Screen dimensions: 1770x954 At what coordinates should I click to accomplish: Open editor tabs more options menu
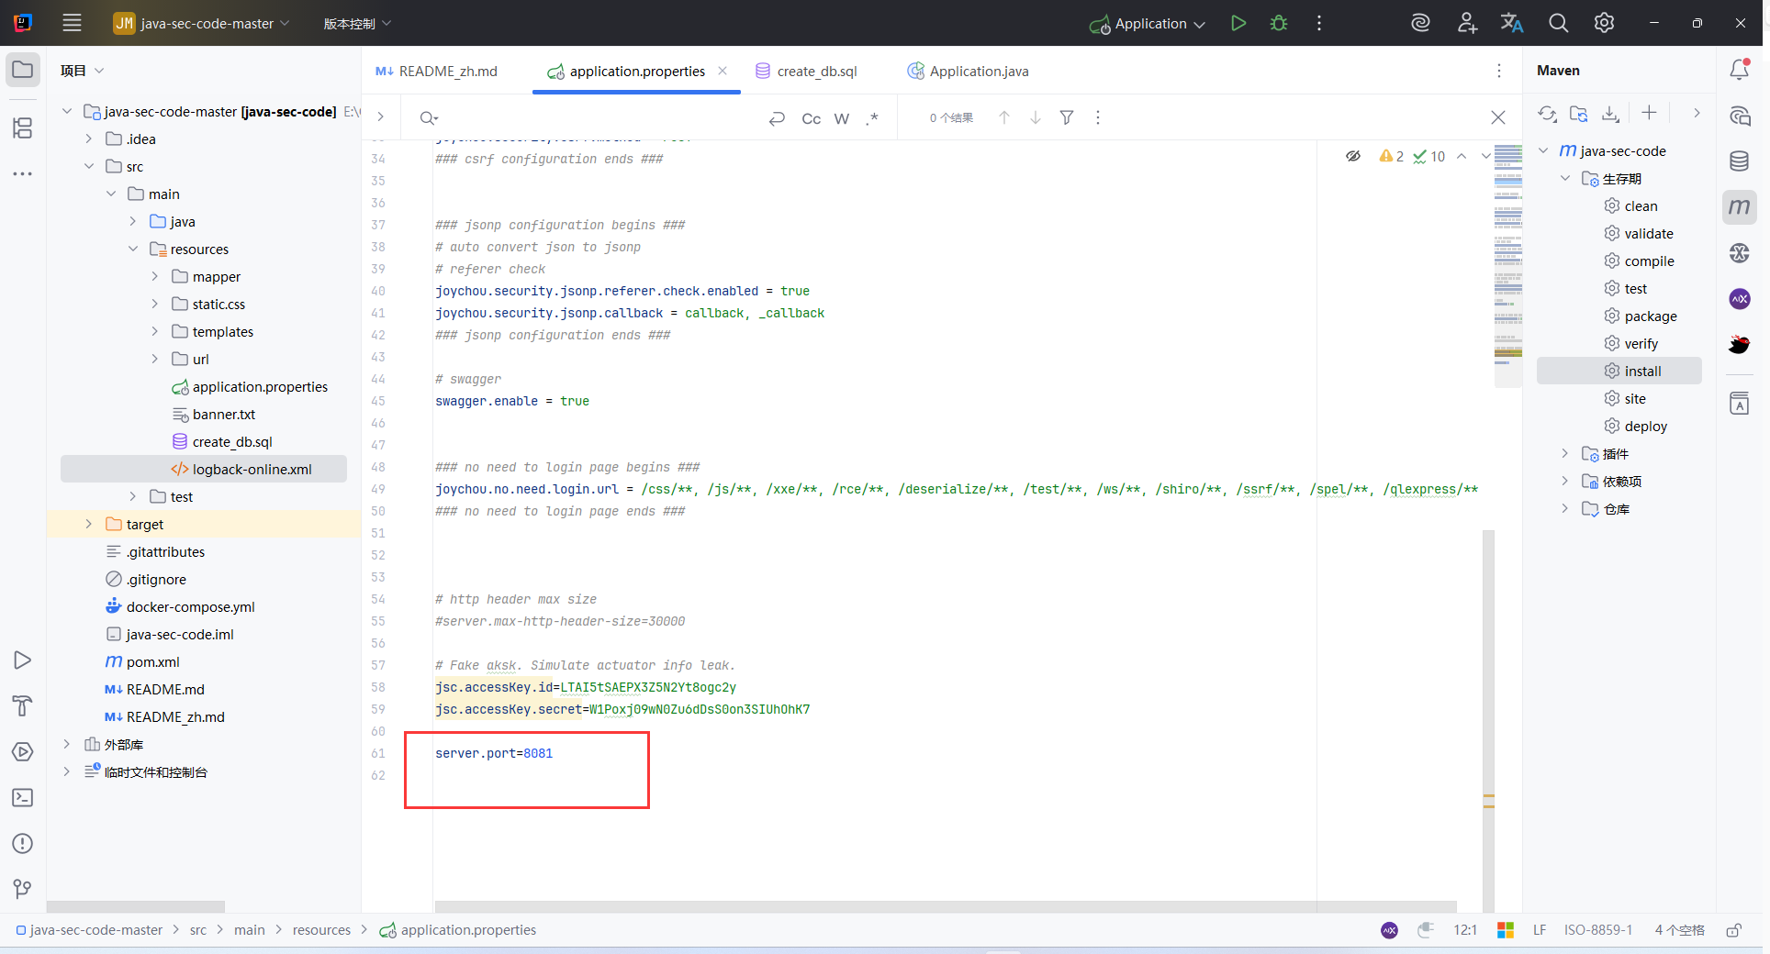click(x=1499, y=71)
